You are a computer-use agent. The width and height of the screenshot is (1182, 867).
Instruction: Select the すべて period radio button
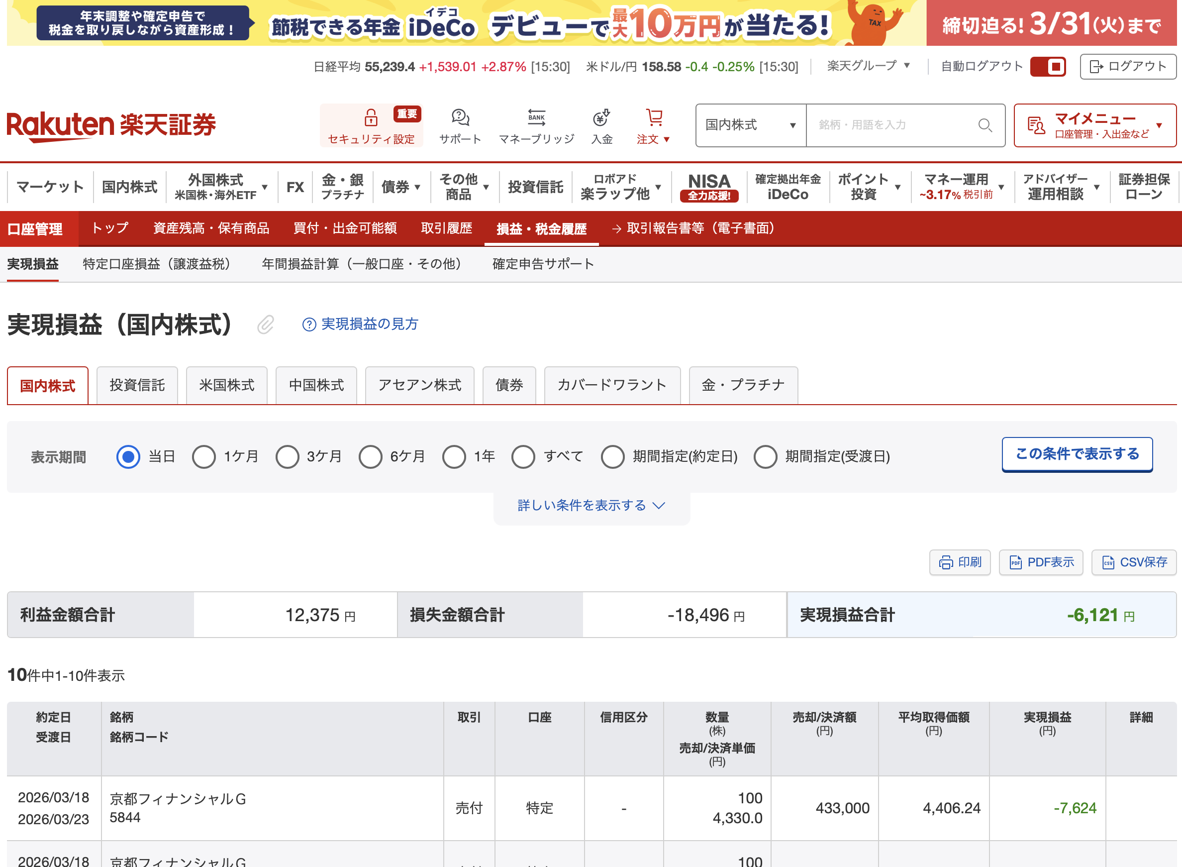point(523,456)
